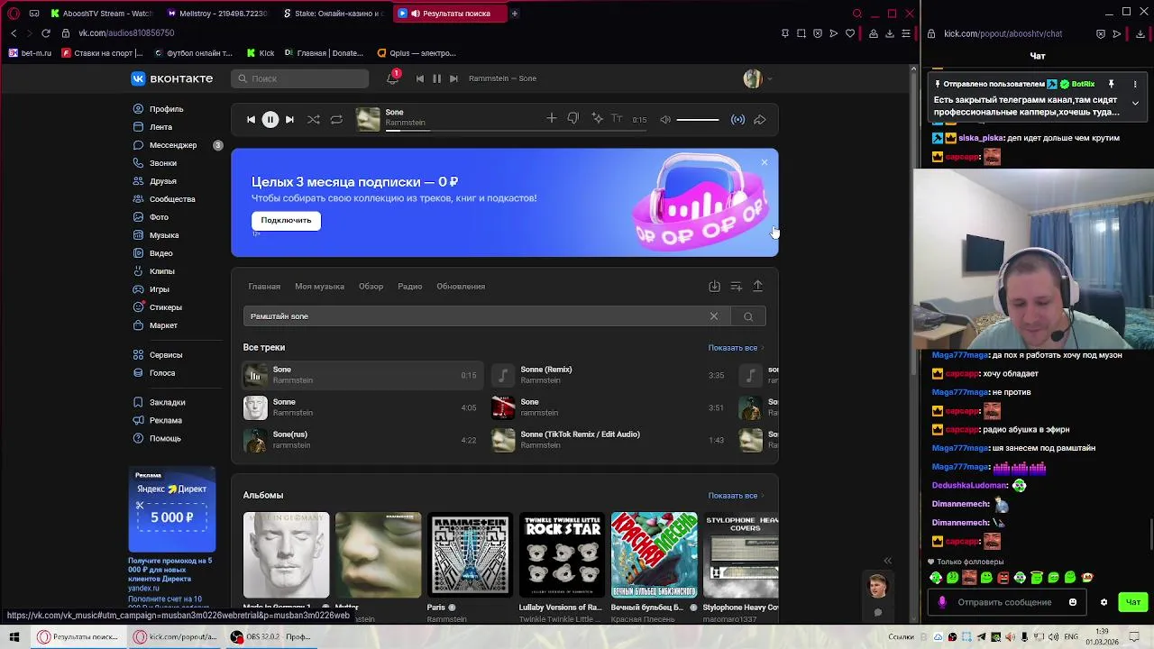The width and height of the screenshot is (1154, 649).
Task: Show all albums via Показать все
Action: (x=736, y=496)
